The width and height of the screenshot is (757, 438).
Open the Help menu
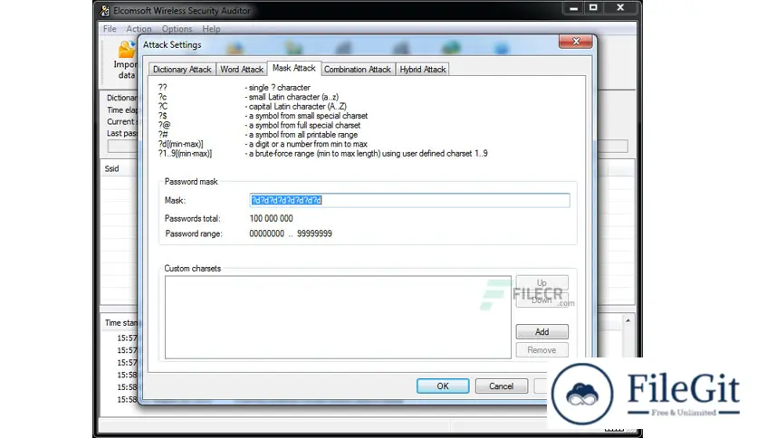pos(211,29)
